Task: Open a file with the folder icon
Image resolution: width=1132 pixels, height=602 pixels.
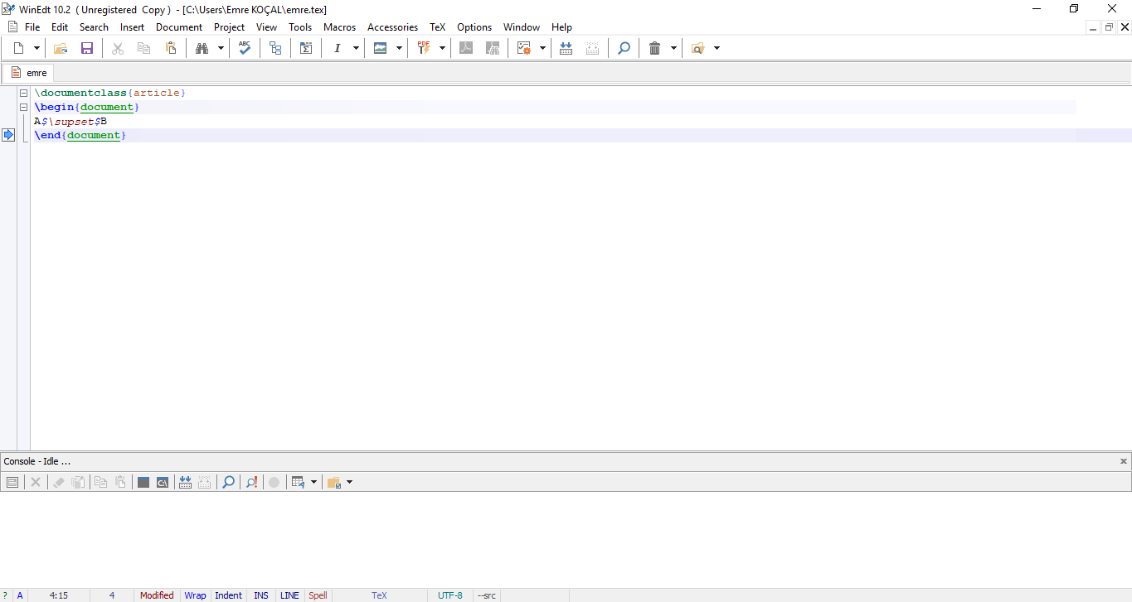Action: coord(61,48)
